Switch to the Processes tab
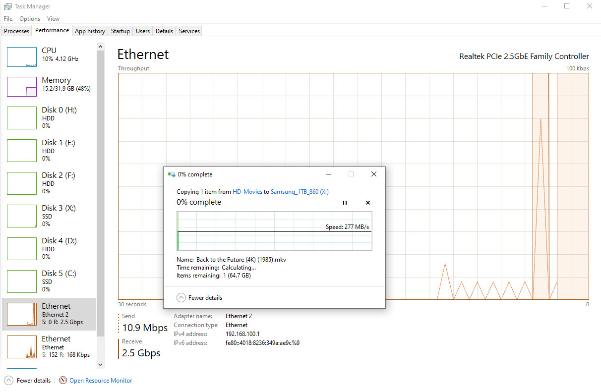Viewport: 601px width, 392px height. pos(17,31)
